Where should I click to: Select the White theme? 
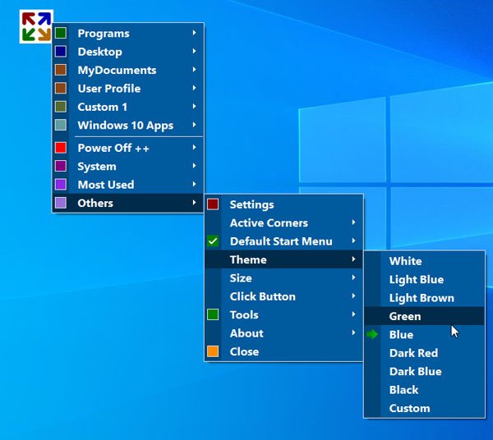pos(425,261)
